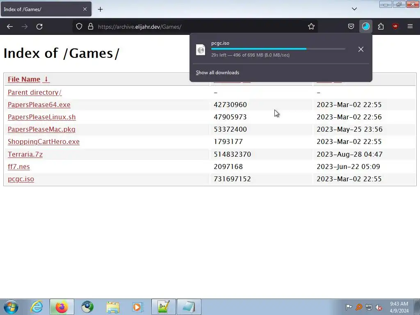The height and width of the screenshot is (315, 420).
Task: Select file size 2097168
Action: [x=228, y=167]
